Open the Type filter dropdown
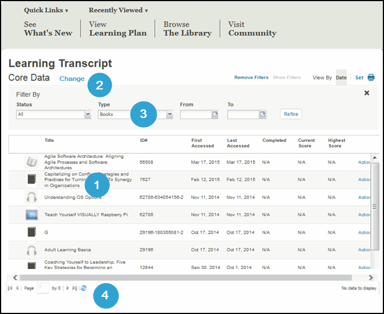Viewport: 384px width, 314px height. point(170,115)
